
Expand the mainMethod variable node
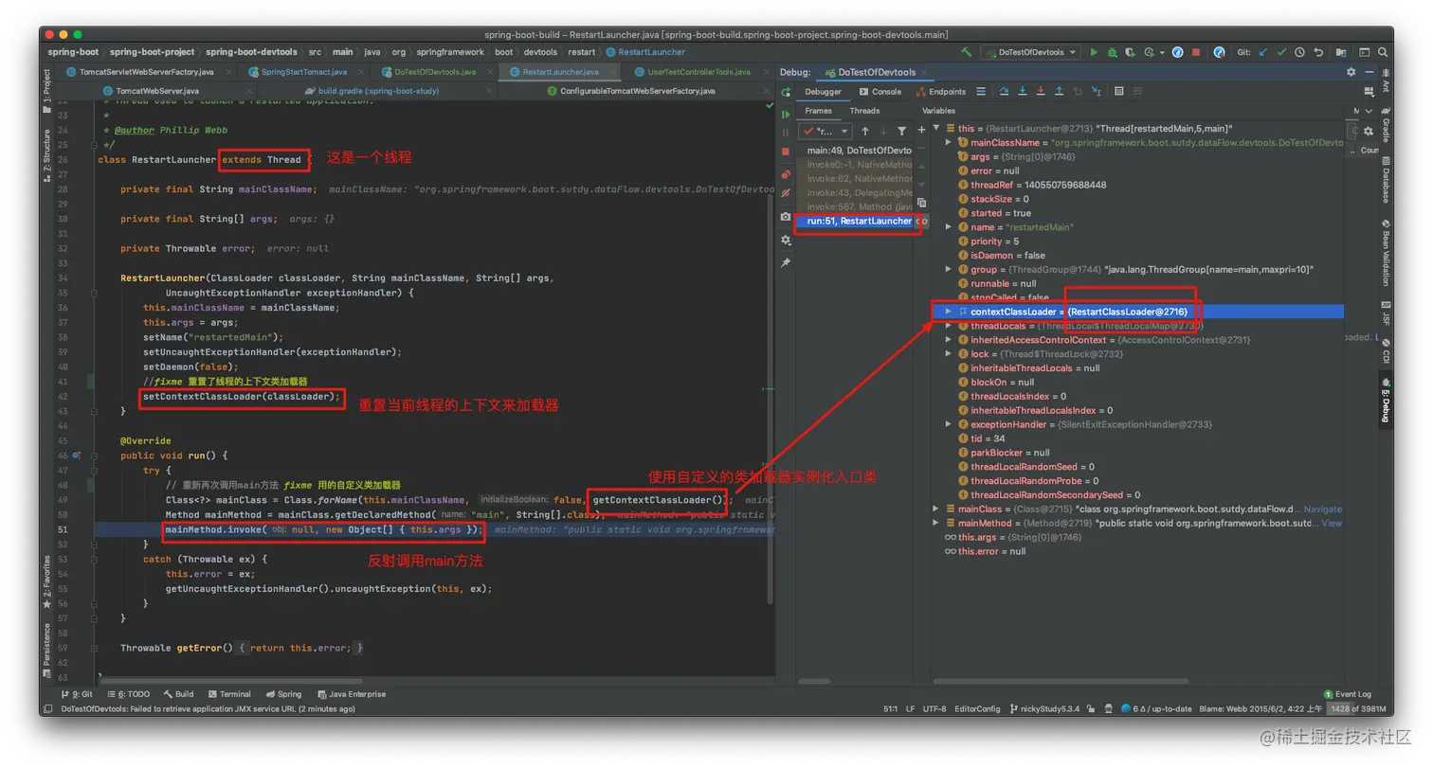click(936, 523)
